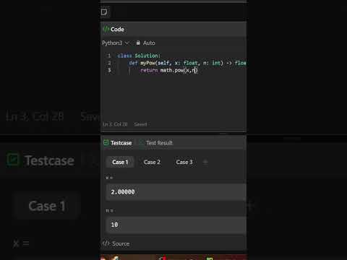Click the n value input field showing 10
This screenshot has height=260, width=347.
click(x=176, y=225)
